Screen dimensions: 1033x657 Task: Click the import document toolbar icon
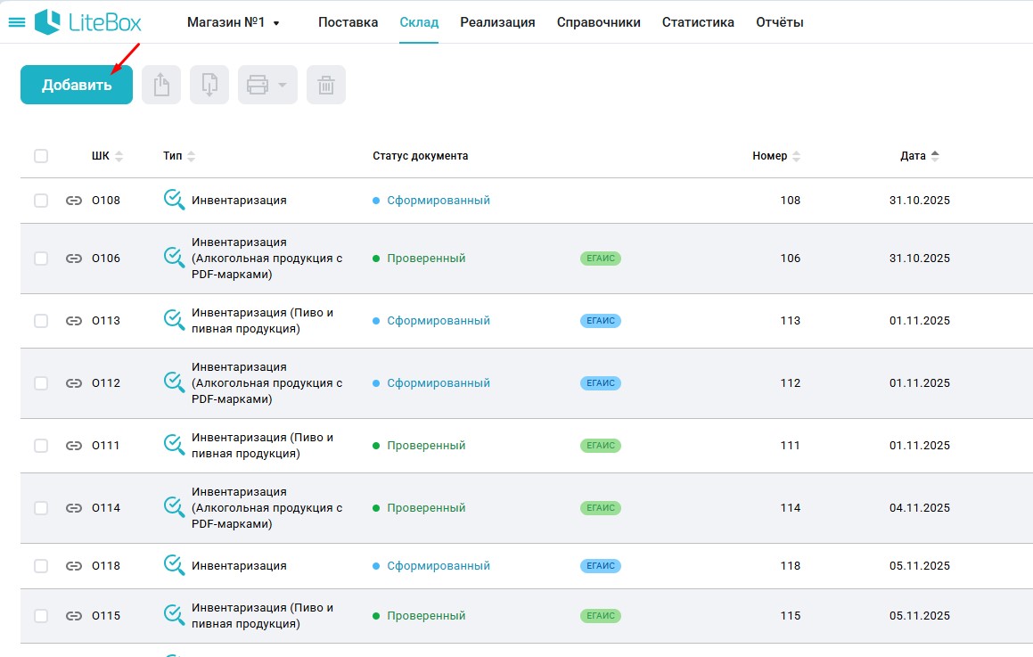209,86
